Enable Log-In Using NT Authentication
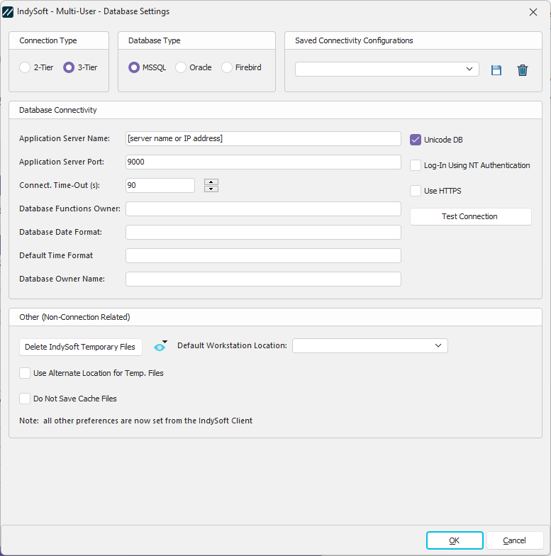551x556 pixels. [x=416, y=165]
